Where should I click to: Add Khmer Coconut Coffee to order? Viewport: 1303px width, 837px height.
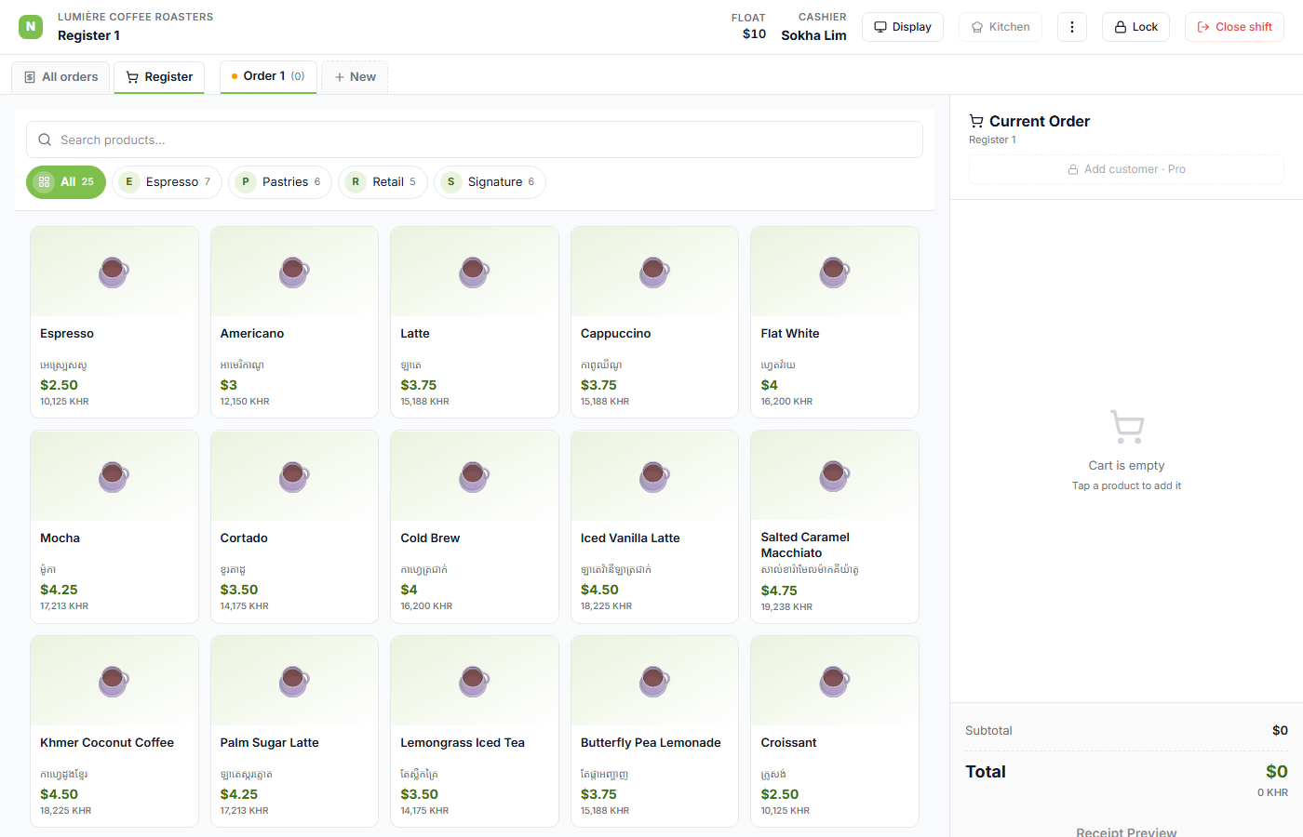[114, 731]
